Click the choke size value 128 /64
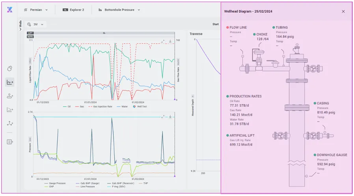The height and width of the screenshot is (196, 354). [263, 39]
